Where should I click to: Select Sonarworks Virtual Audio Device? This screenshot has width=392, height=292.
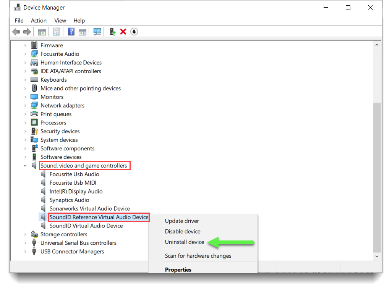click(90, 208)
